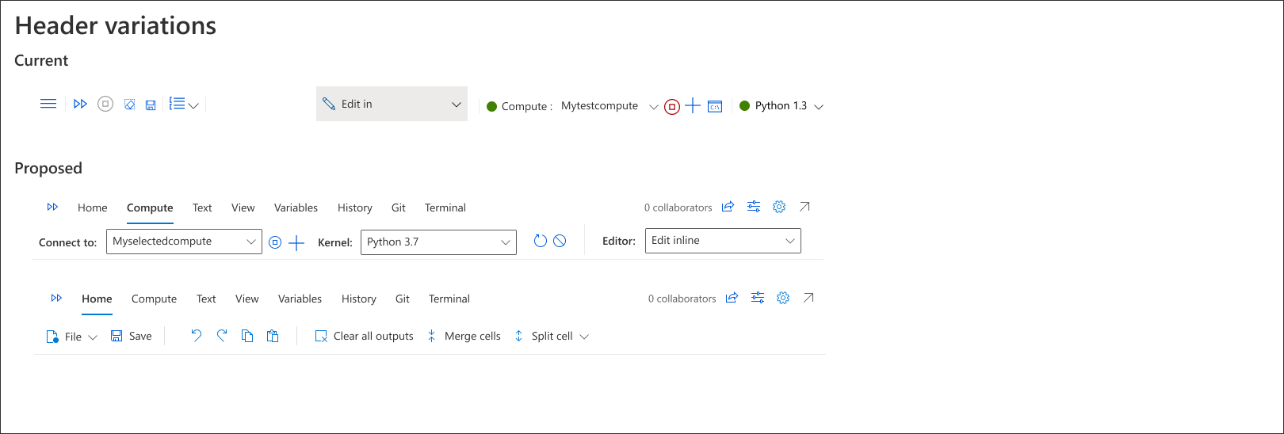Image resolution: width=1284 pixels, height=434 pixels.
Task: Select the Terminal tab in second ribbon
Action: (449, 299)
